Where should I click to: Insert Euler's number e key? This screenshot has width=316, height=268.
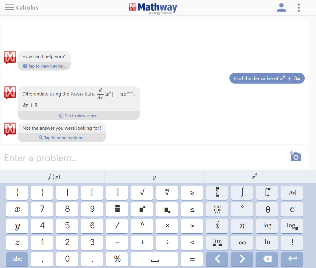[292, 209]
